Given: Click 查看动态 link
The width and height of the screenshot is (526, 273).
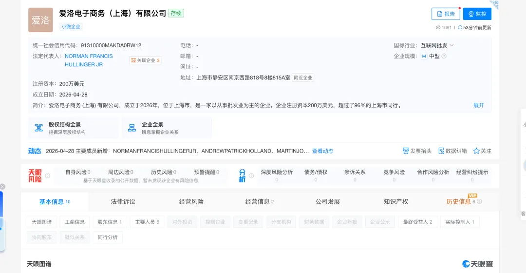Looking at the screenshot, I should click(x=322, y=151).
